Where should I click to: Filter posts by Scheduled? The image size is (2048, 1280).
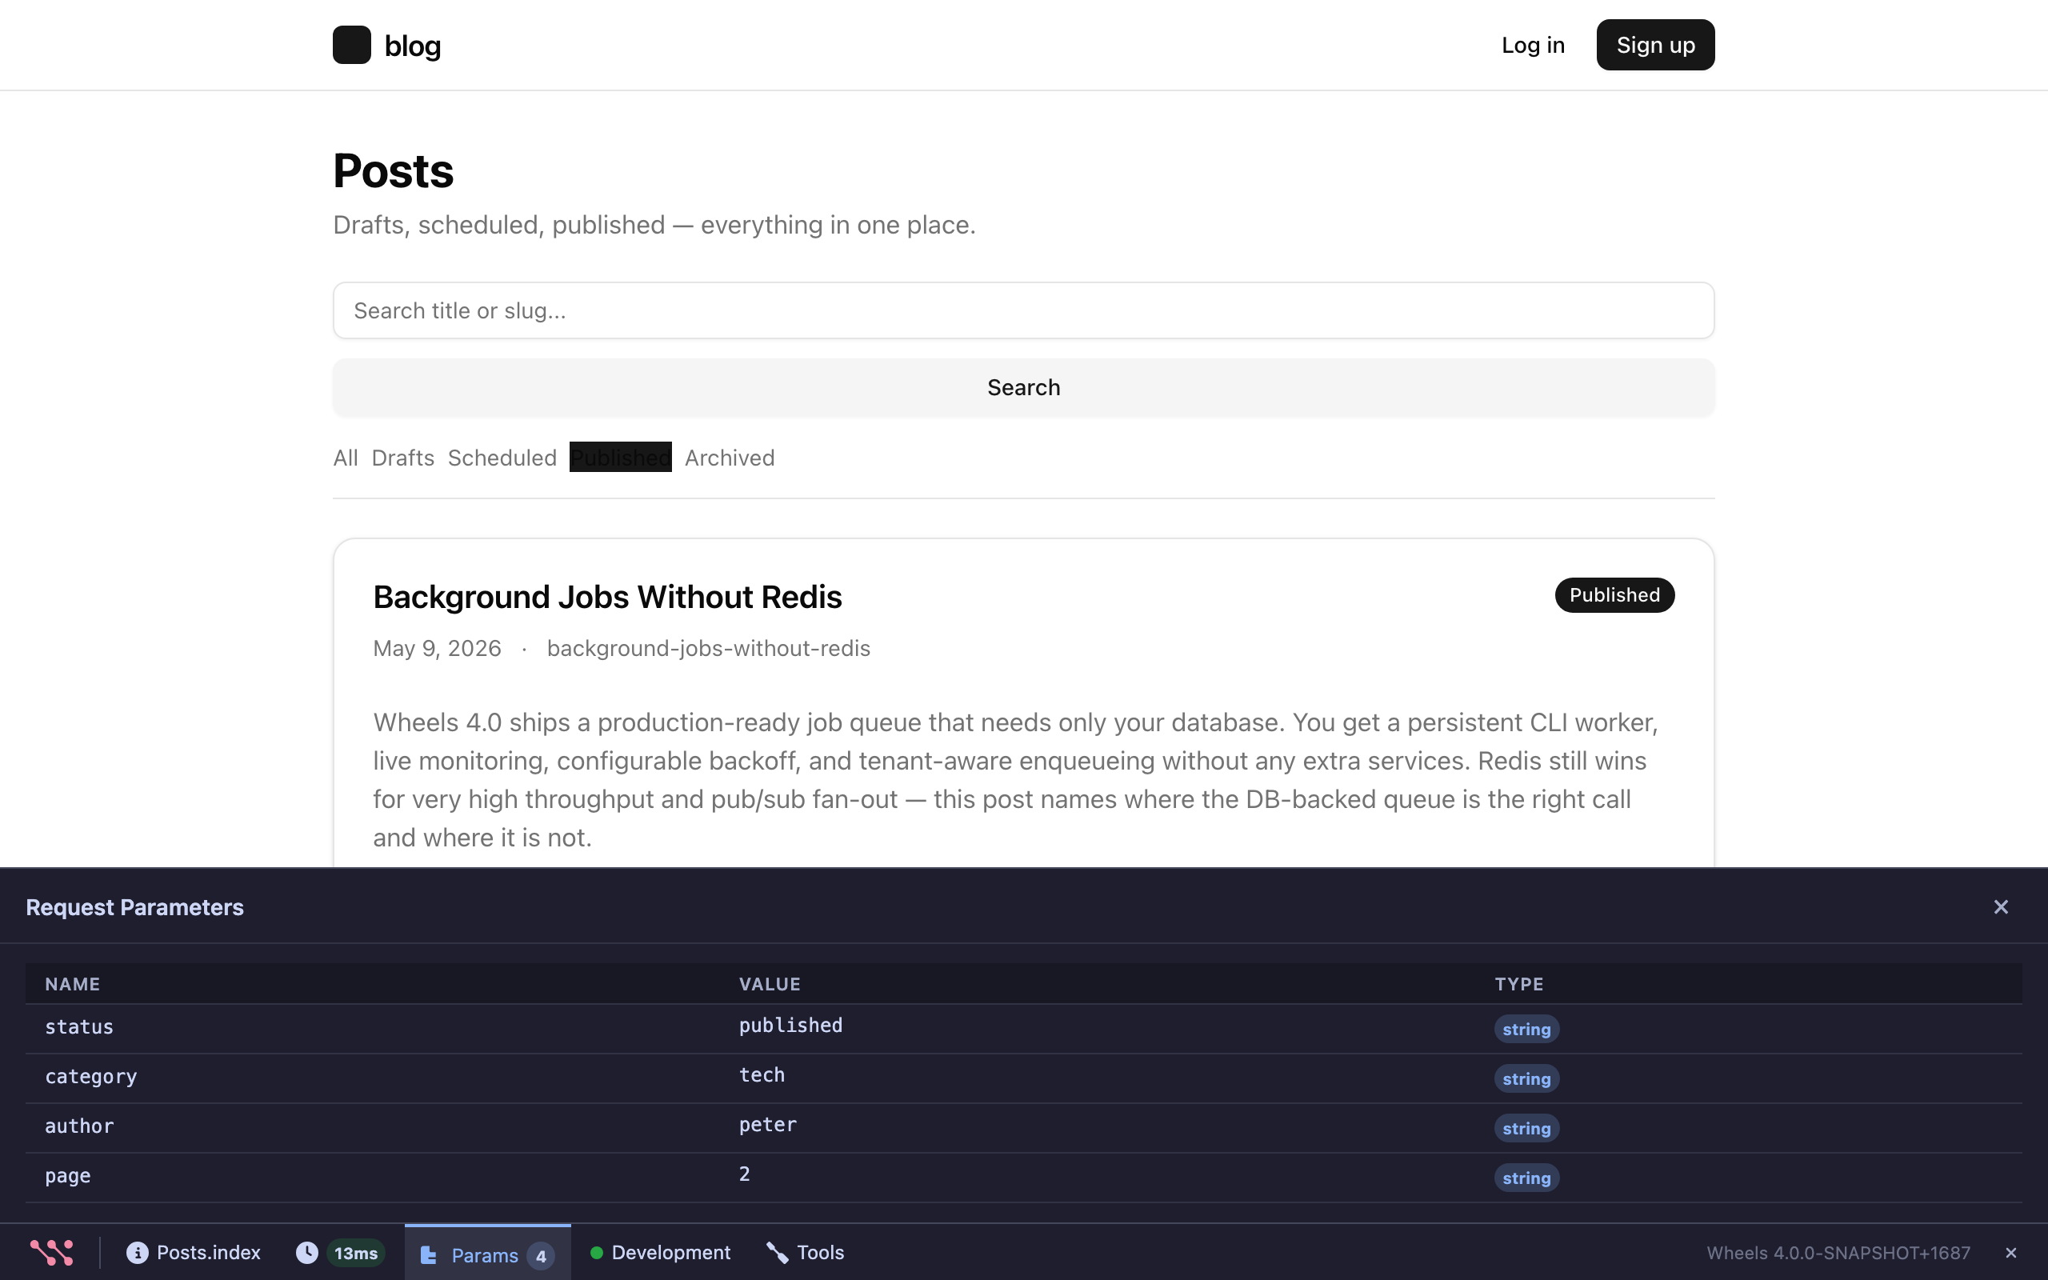pyautogui.click(x=502, y=457)
